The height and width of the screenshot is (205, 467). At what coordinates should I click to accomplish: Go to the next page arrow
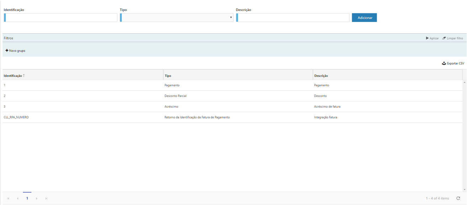(37, 198)
